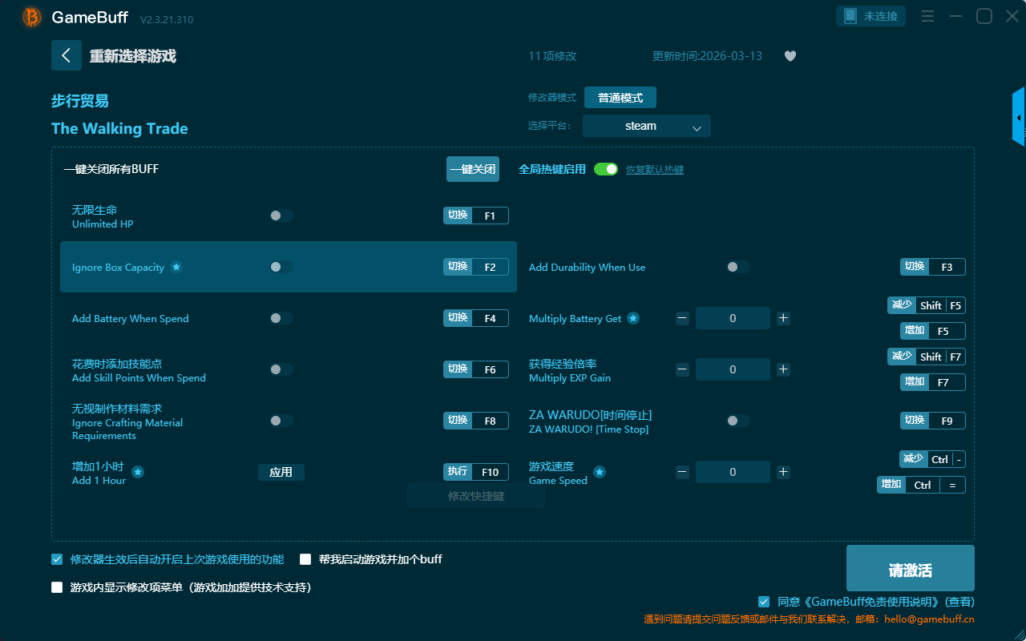The width and height of the screenshot is (1026, 641).
Task: Click the back arrow to reselect game
Action: click(x=67, y=55)
